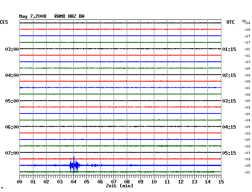Viewport: 252px width, 192px height.
Task: Select the "03:00" local time label
Action: tap(12, 49)
